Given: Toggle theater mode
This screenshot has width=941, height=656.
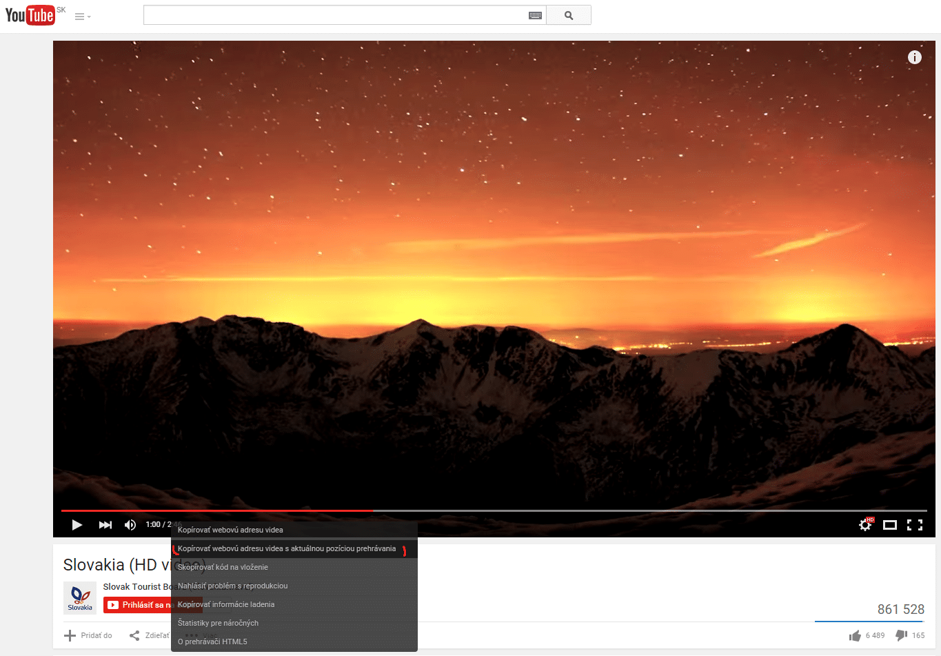Looking at the screenshot, I should 890,525.
